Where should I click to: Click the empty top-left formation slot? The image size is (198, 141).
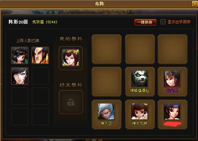pos(107,49)
